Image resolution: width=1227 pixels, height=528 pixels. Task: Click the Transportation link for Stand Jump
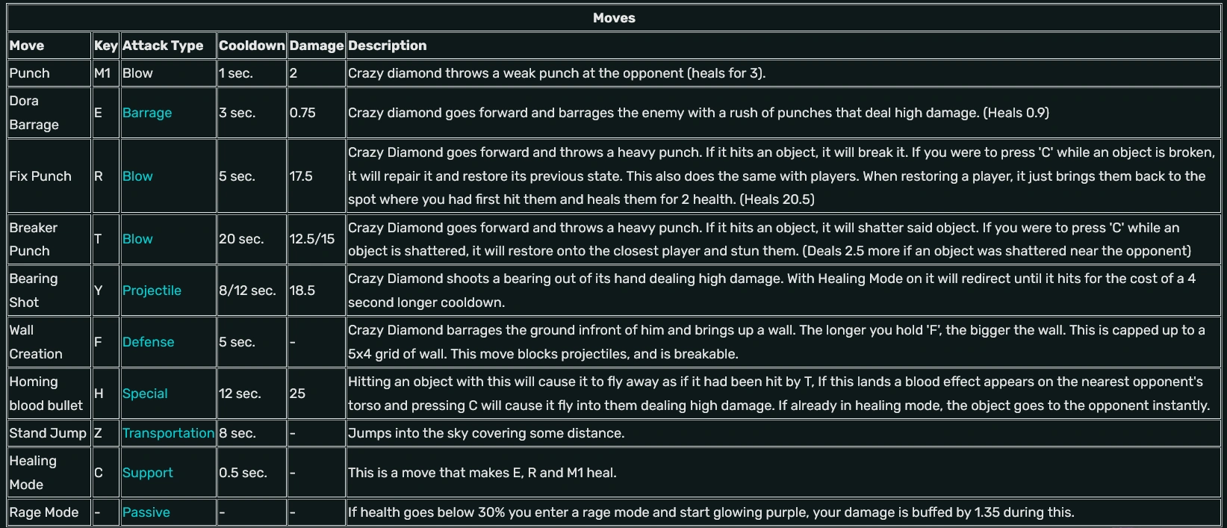coord(168,433)
